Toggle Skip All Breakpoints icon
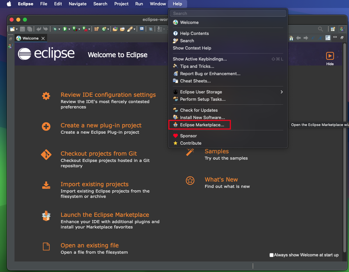The width and height of the screenshot is (349, 272). pyautogui.click(x=151, y=29)
